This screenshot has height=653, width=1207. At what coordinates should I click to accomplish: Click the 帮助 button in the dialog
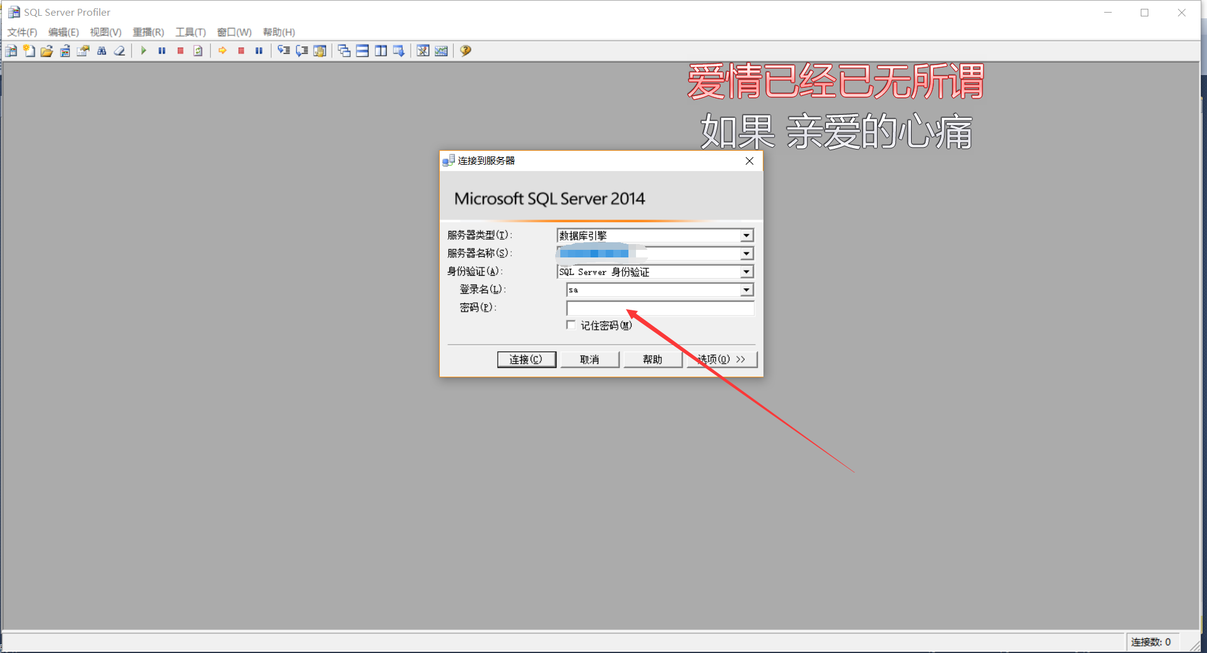pyautogui.click(x=652, y=360)
